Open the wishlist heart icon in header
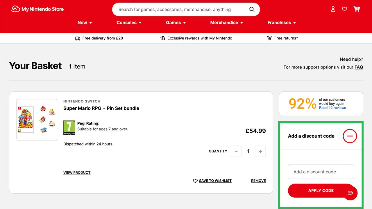 click(x=344, y=9)
